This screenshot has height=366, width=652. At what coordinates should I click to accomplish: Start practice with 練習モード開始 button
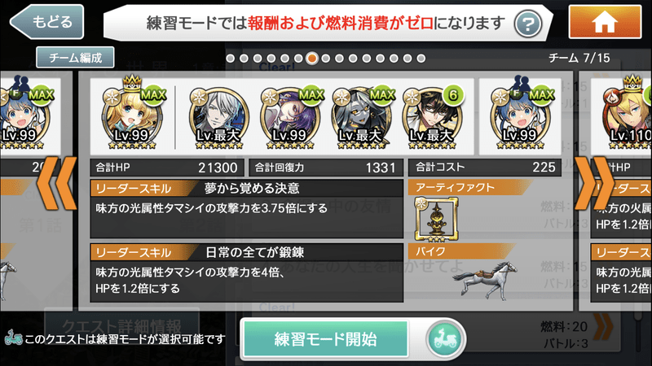325,339
